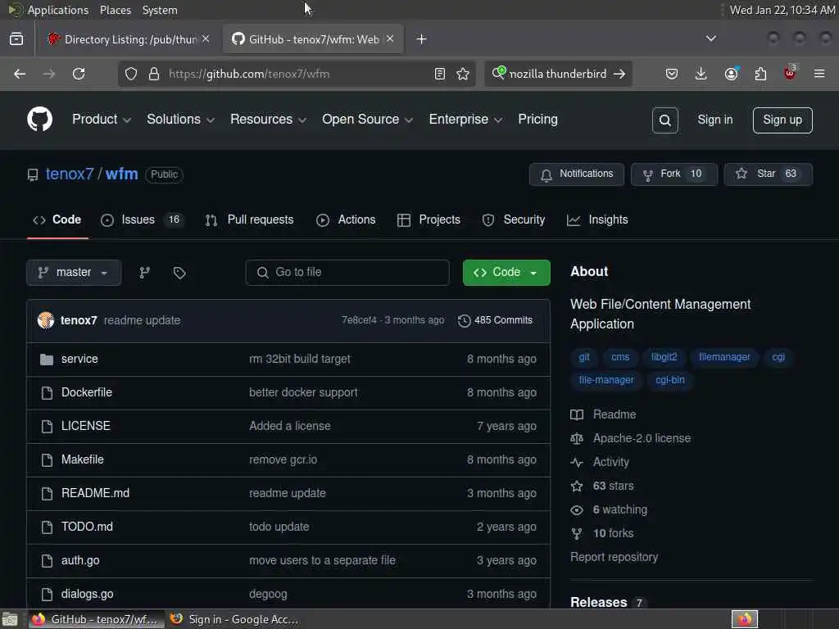Switch to Insights tab
Image resolution: width=839 pixels, height=629 pixels.
tap(597, 219)
